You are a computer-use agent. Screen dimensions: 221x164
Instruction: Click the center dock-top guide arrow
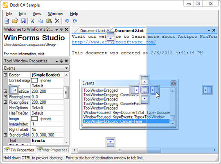[x=144, y=80]
